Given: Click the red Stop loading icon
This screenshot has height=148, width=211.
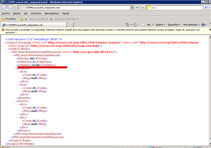Looking at the screenshot, I should 143,8.
